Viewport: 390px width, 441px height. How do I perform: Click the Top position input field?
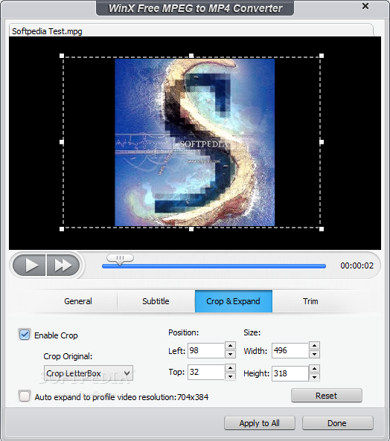(206, 372)
